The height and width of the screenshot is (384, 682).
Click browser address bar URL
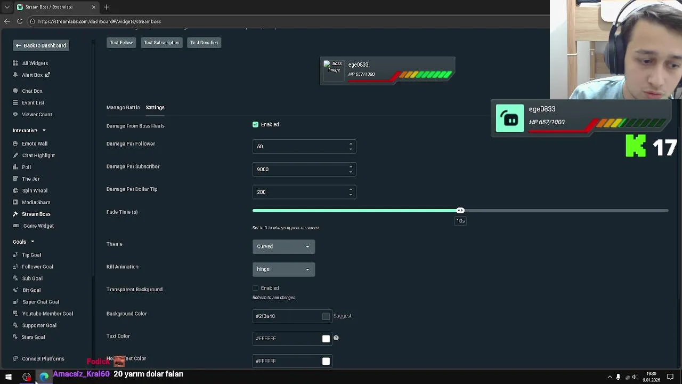[100, 21]
